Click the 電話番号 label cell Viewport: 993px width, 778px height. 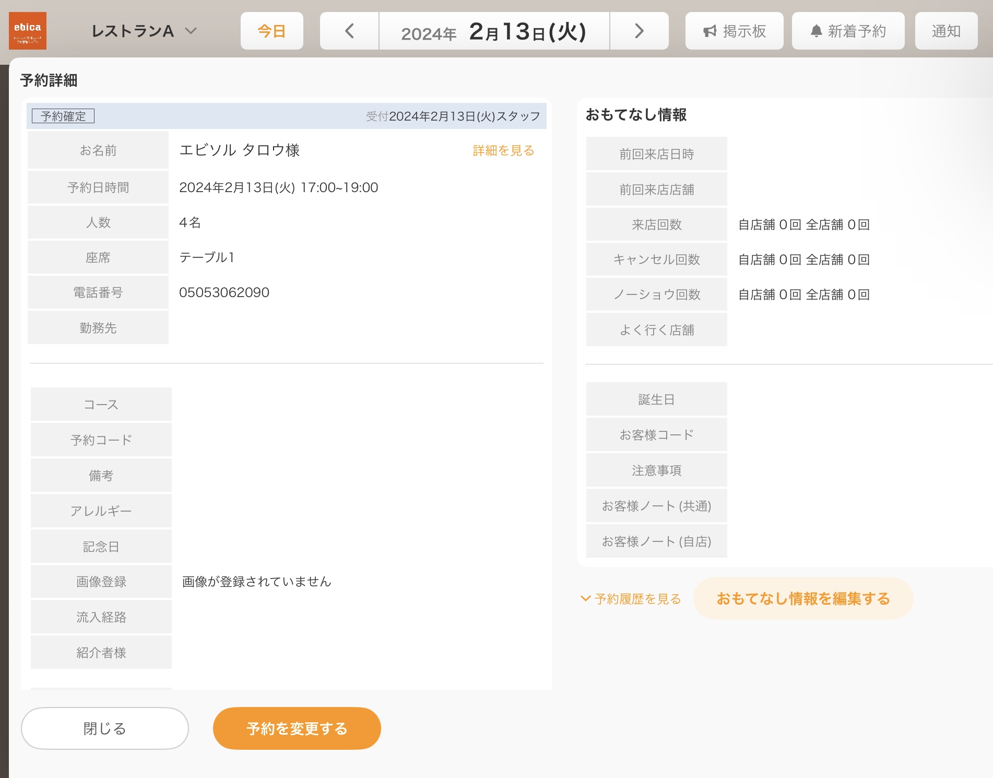98,292
